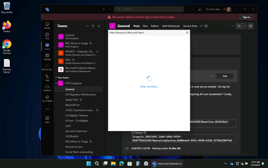This screenshot has width=268, height=168.
Task: Open the Apps store icon in sidebar
Action: pos(47,119)
